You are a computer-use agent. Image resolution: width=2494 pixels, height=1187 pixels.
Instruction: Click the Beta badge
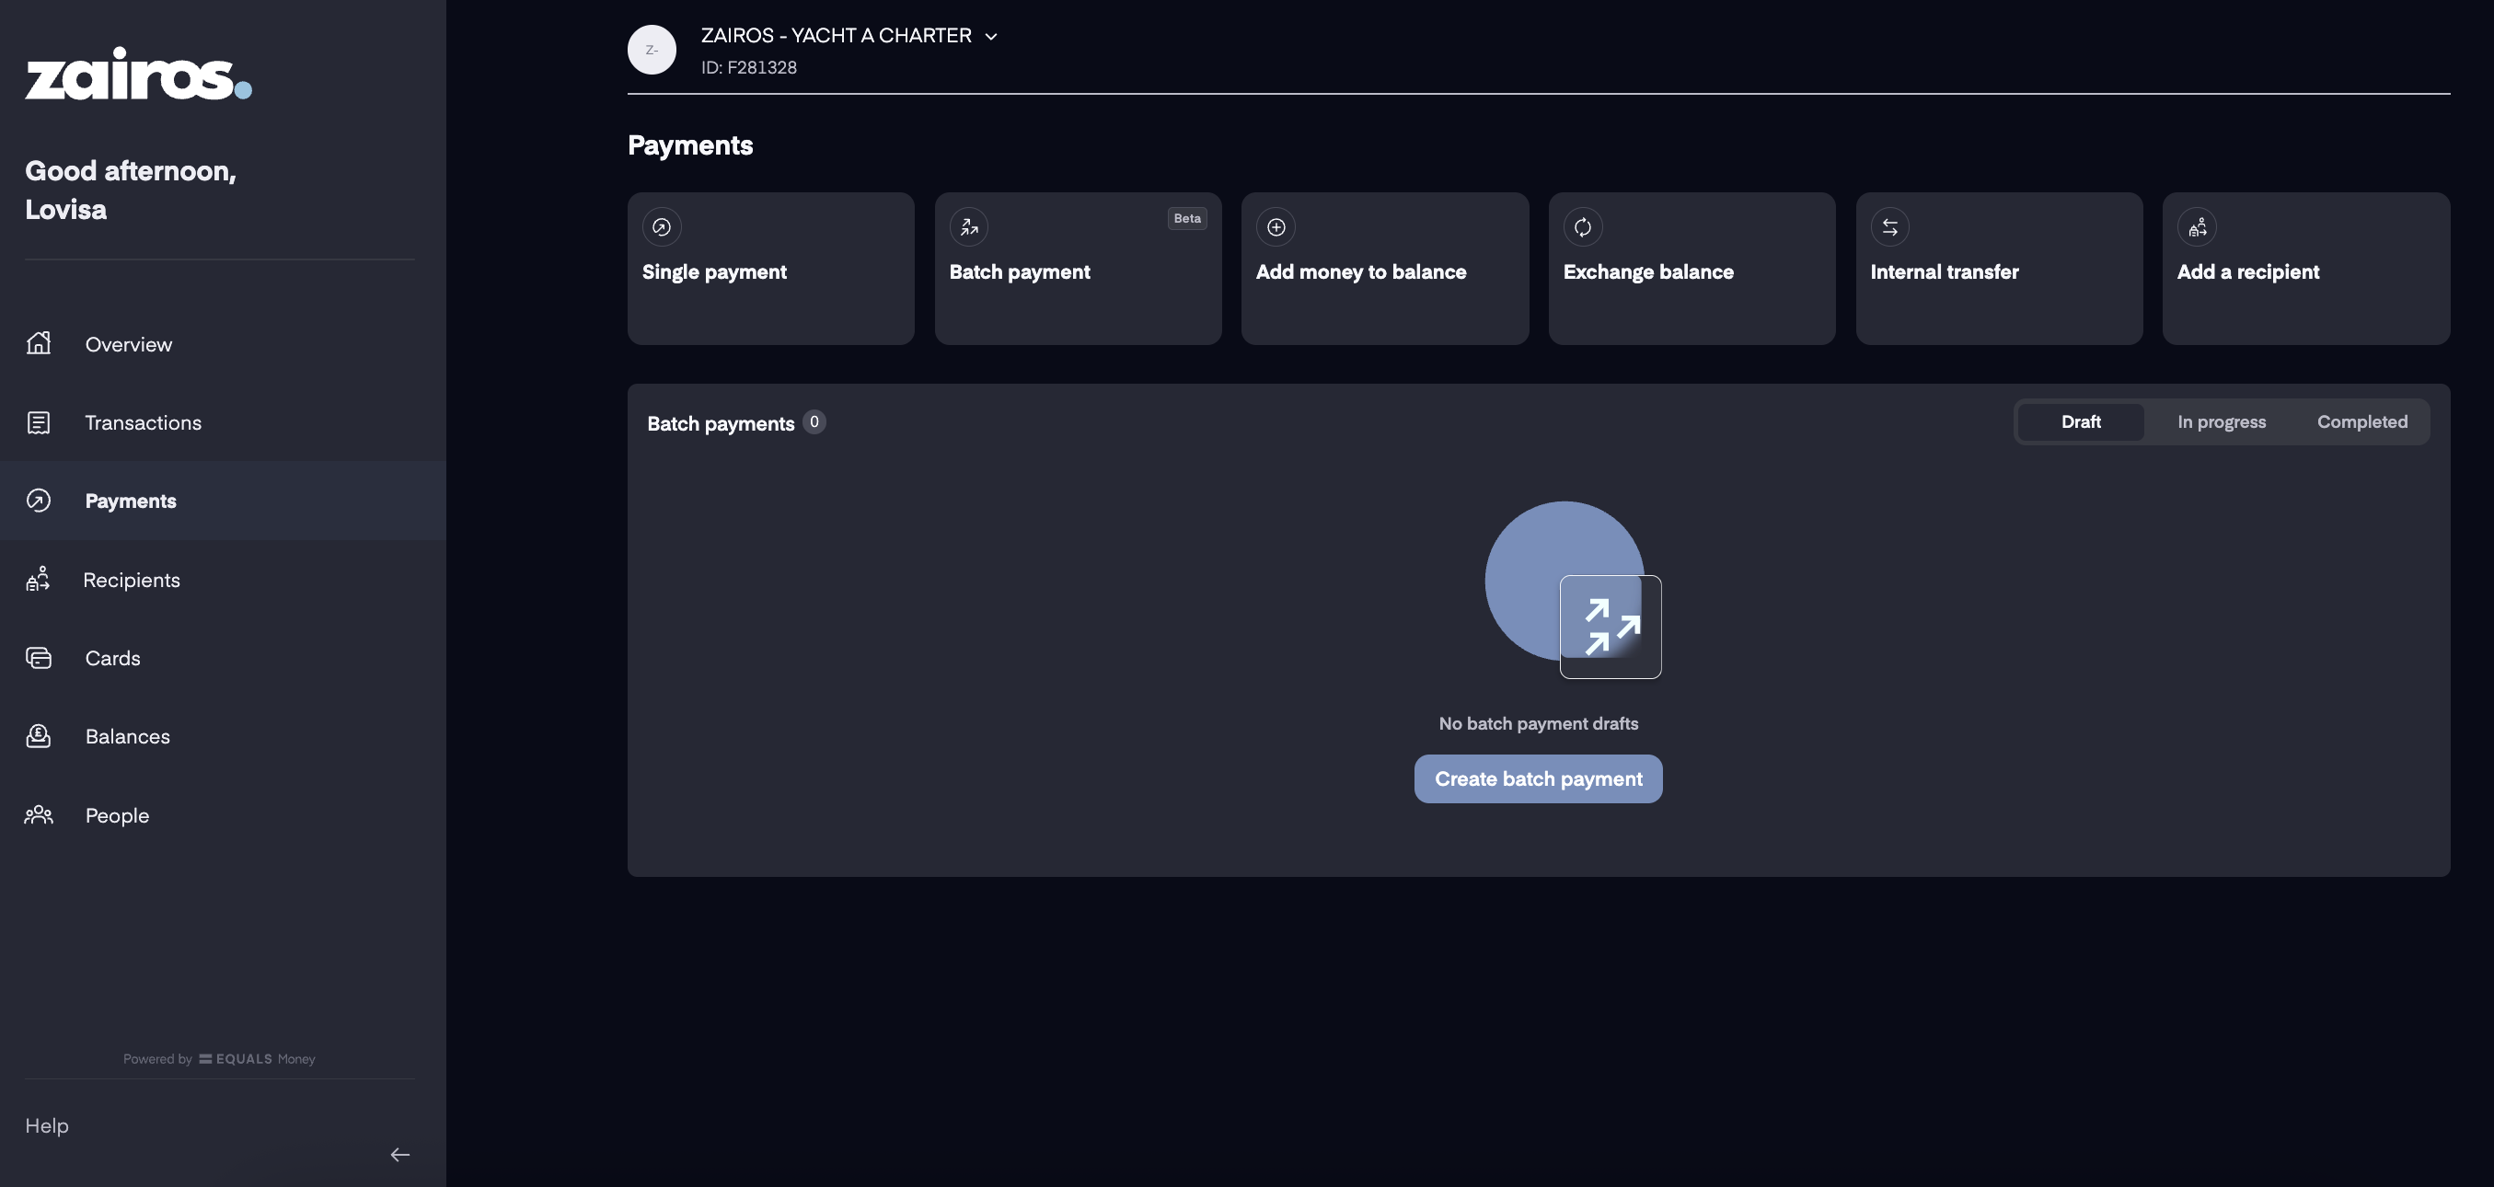point(1187,219)
